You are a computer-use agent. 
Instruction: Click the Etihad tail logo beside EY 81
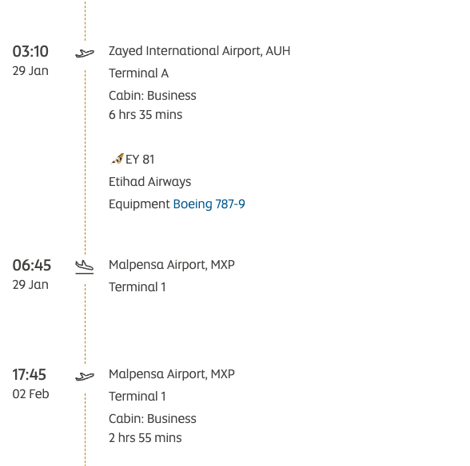click(117, 159)
